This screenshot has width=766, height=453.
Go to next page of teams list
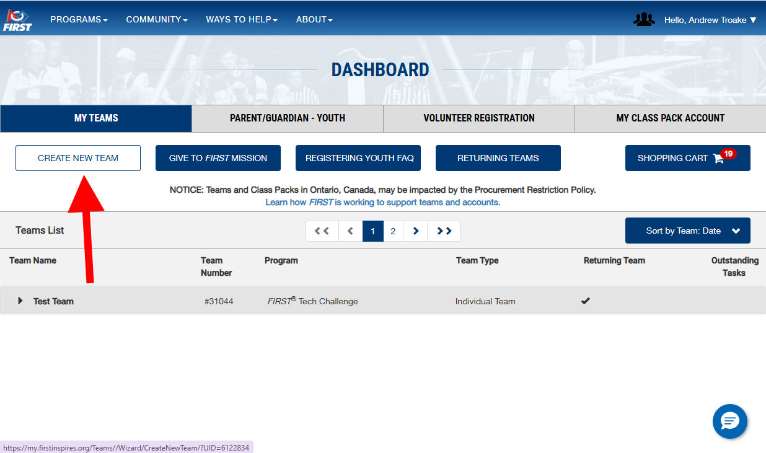coord(415,231)
